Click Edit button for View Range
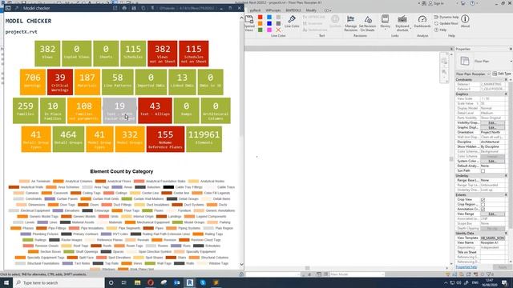Viewport: 513px width, 288px height. point(492,214)
